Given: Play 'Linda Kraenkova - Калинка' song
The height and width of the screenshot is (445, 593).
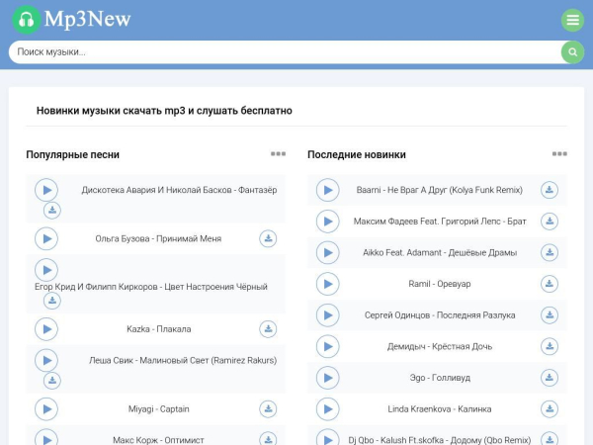Looking at the screenshot, I should click(x=328, y=409).
